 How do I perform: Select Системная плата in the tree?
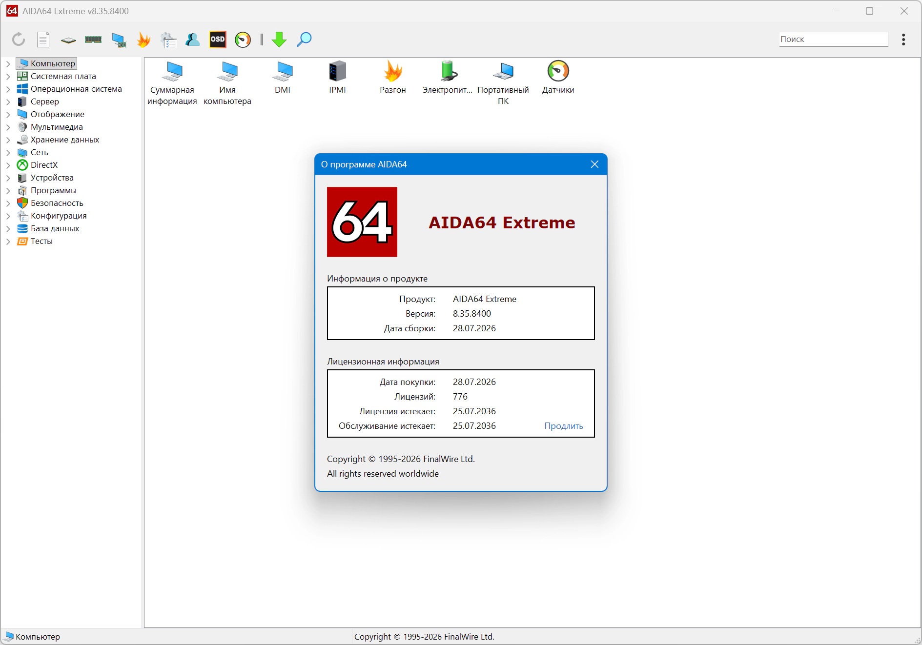coord(57,76)
